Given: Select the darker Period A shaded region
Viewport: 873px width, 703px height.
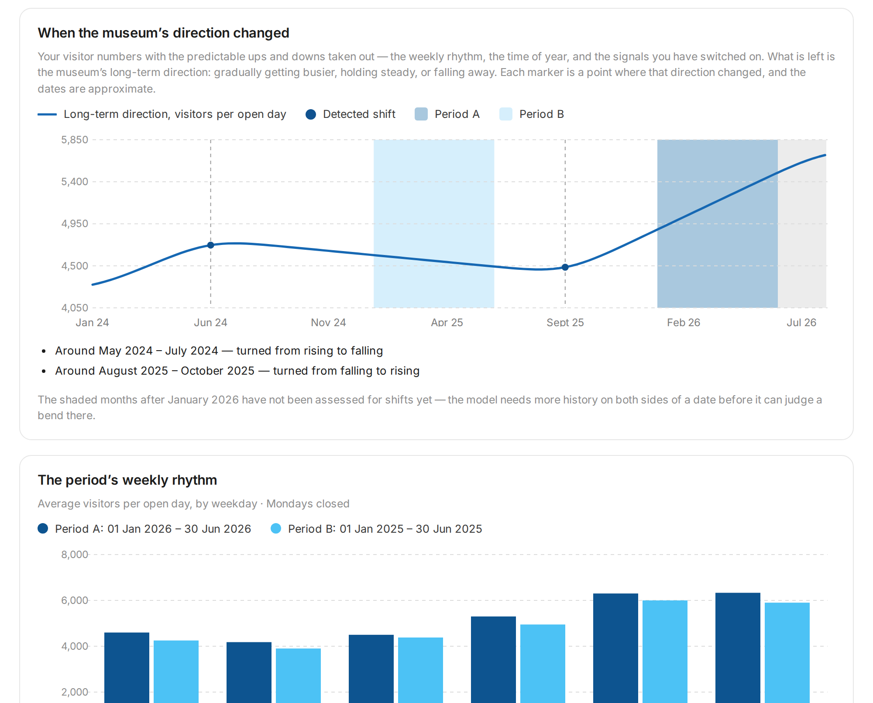Looking at the screenshot, I should 718,224.
